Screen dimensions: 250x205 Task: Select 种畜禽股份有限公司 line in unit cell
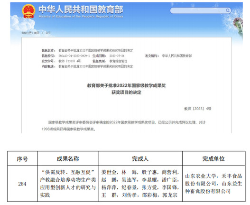tap(208, 191)
